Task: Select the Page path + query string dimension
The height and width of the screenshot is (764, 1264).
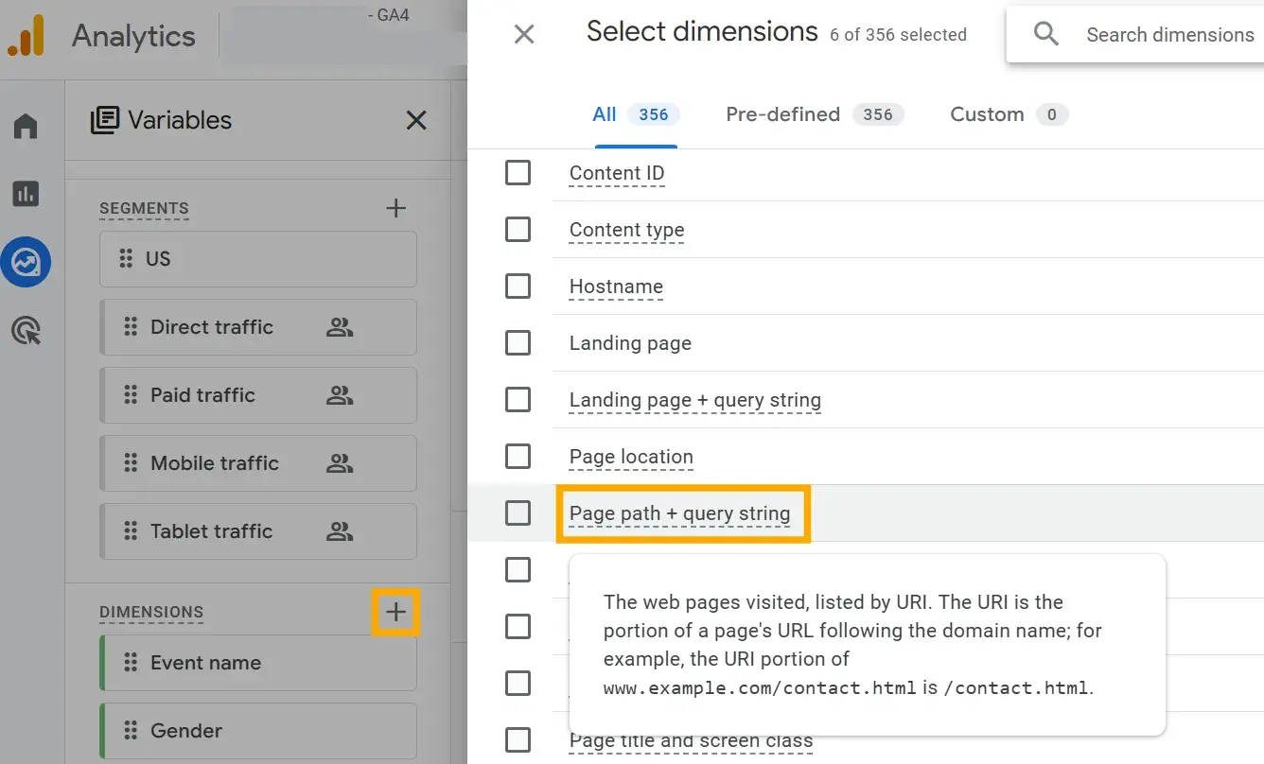Action: pyautogui.click(x=679, y=513)
